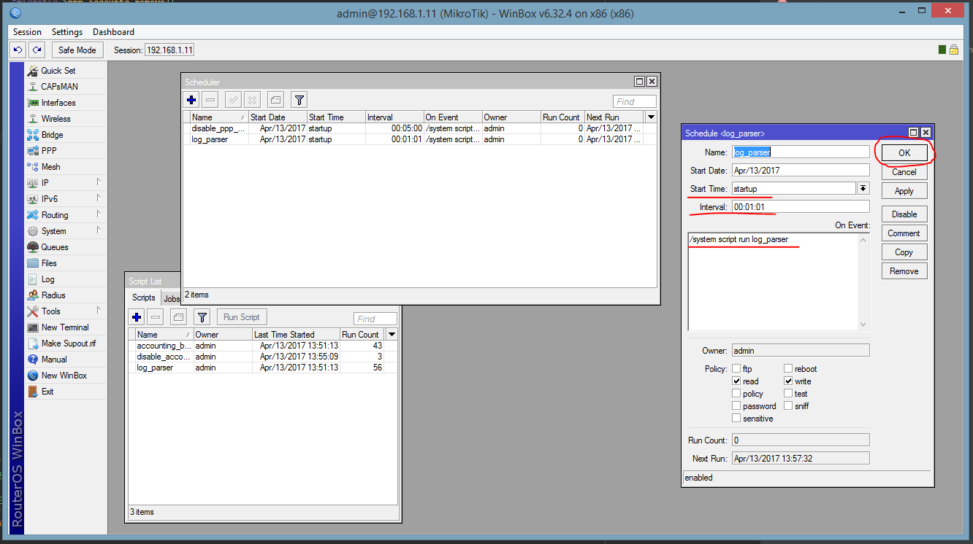
Task: Open Files in the sidebar
Action: click(x=48, y=263)
